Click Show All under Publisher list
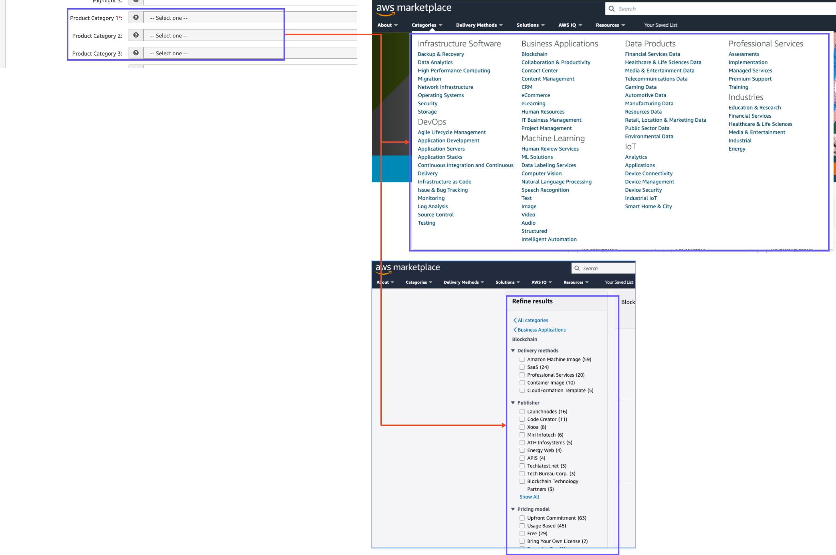The height and width of the screenshot is (555, 836). tap(529, 497)
